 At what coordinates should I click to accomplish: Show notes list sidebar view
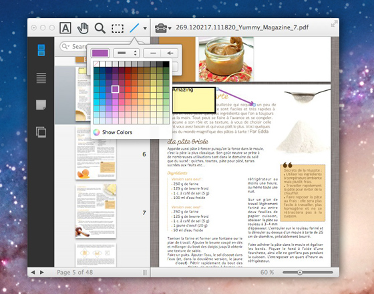click(41, 105)
